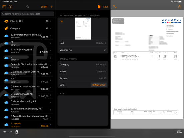Viewport: 184px width, 138px height.
Task: Tap the clipboard paste icon in bottom bar
Action: point(17,132)
